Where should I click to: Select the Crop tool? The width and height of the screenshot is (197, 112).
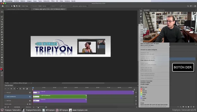click(x=2, y=22)
